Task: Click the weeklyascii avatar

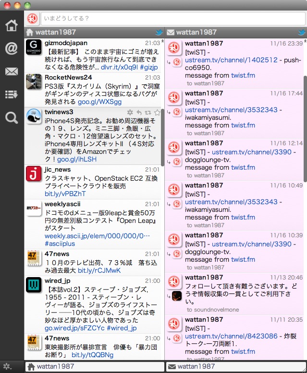Action: (x=34, y=209)
